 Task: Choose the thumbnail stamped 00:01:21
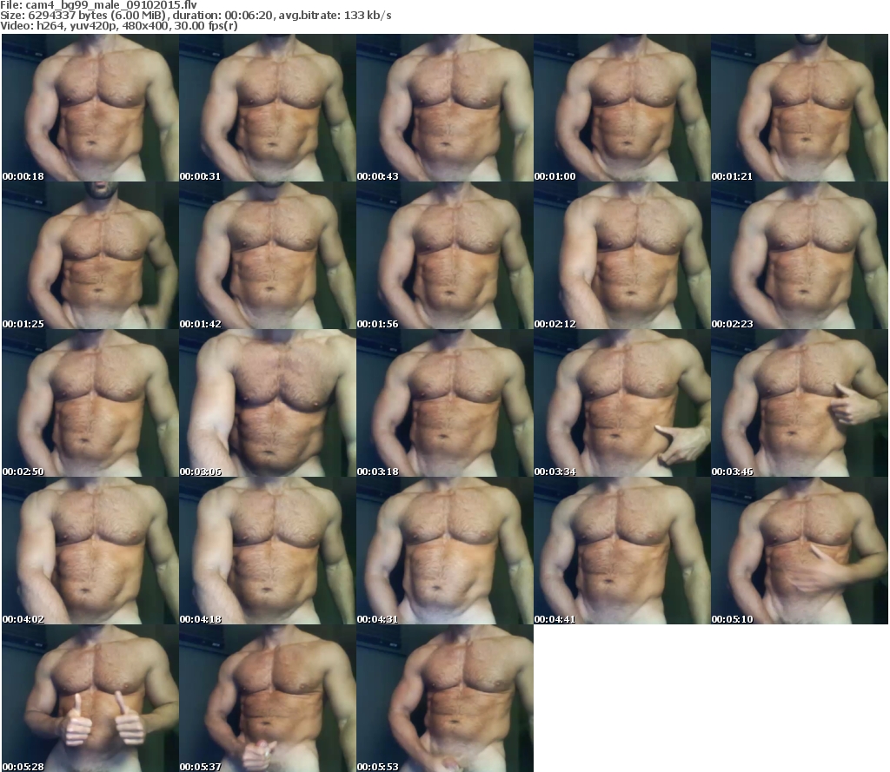(800, 108)
